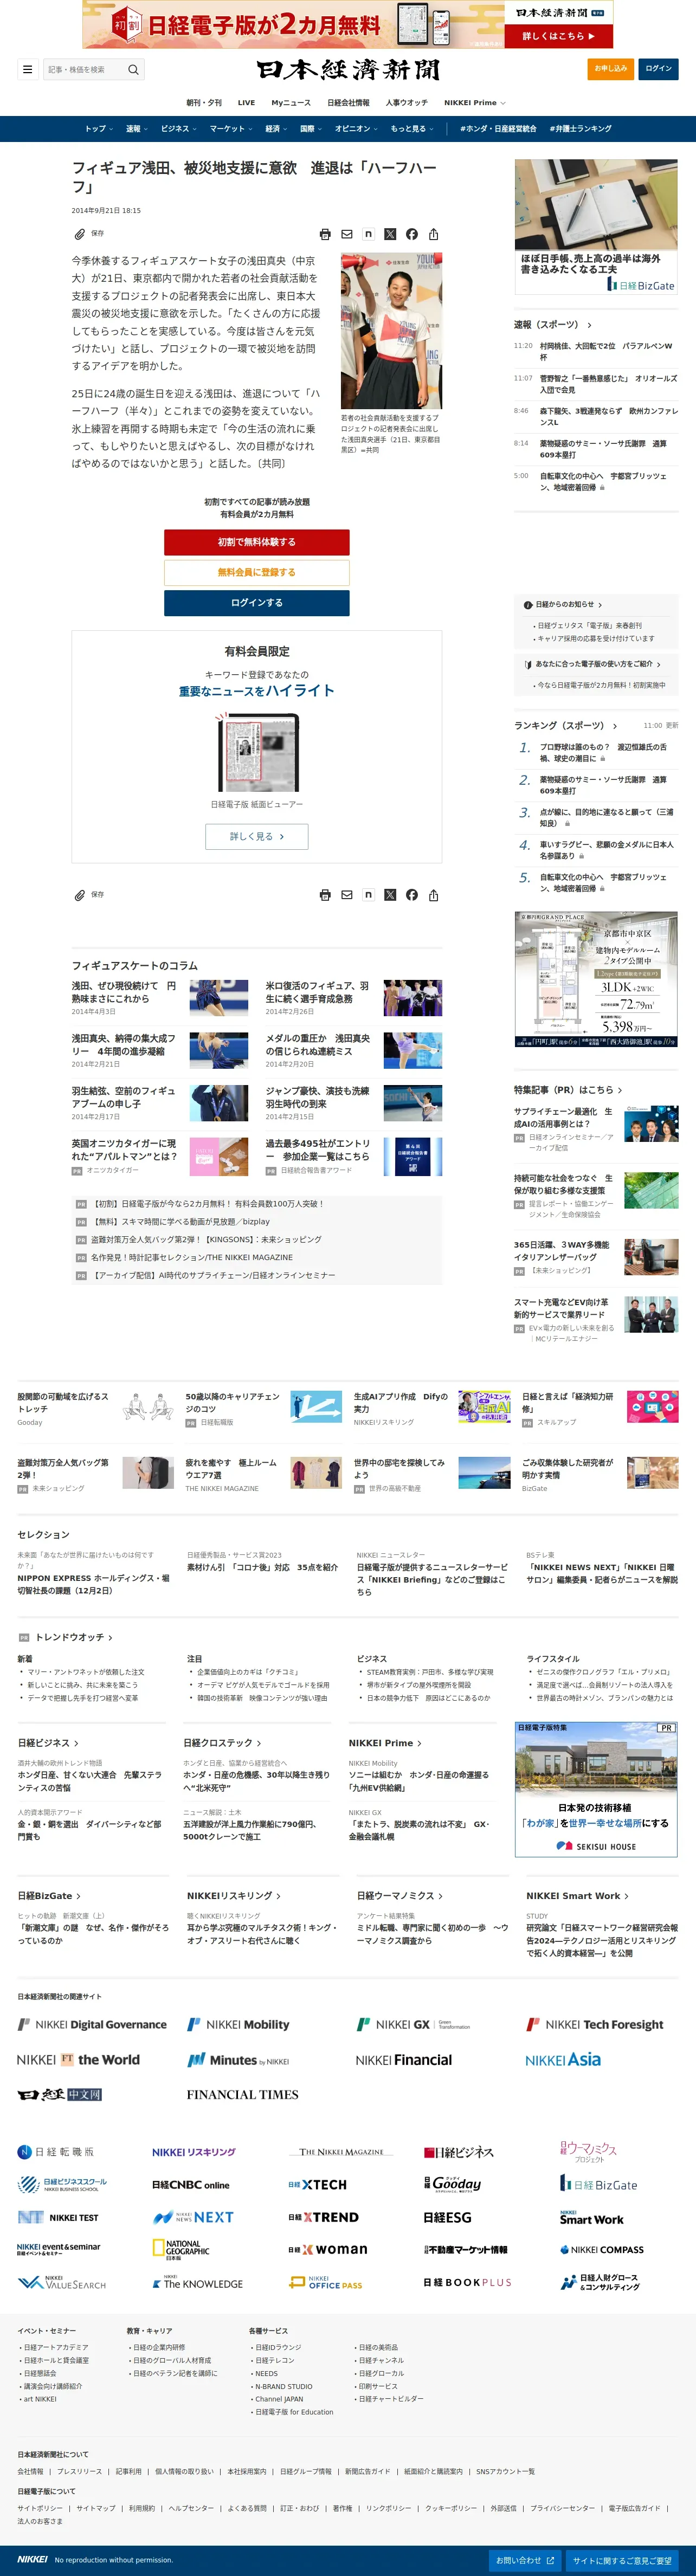
Task: Click the orange お申し込み button
Action: point(610,69)
